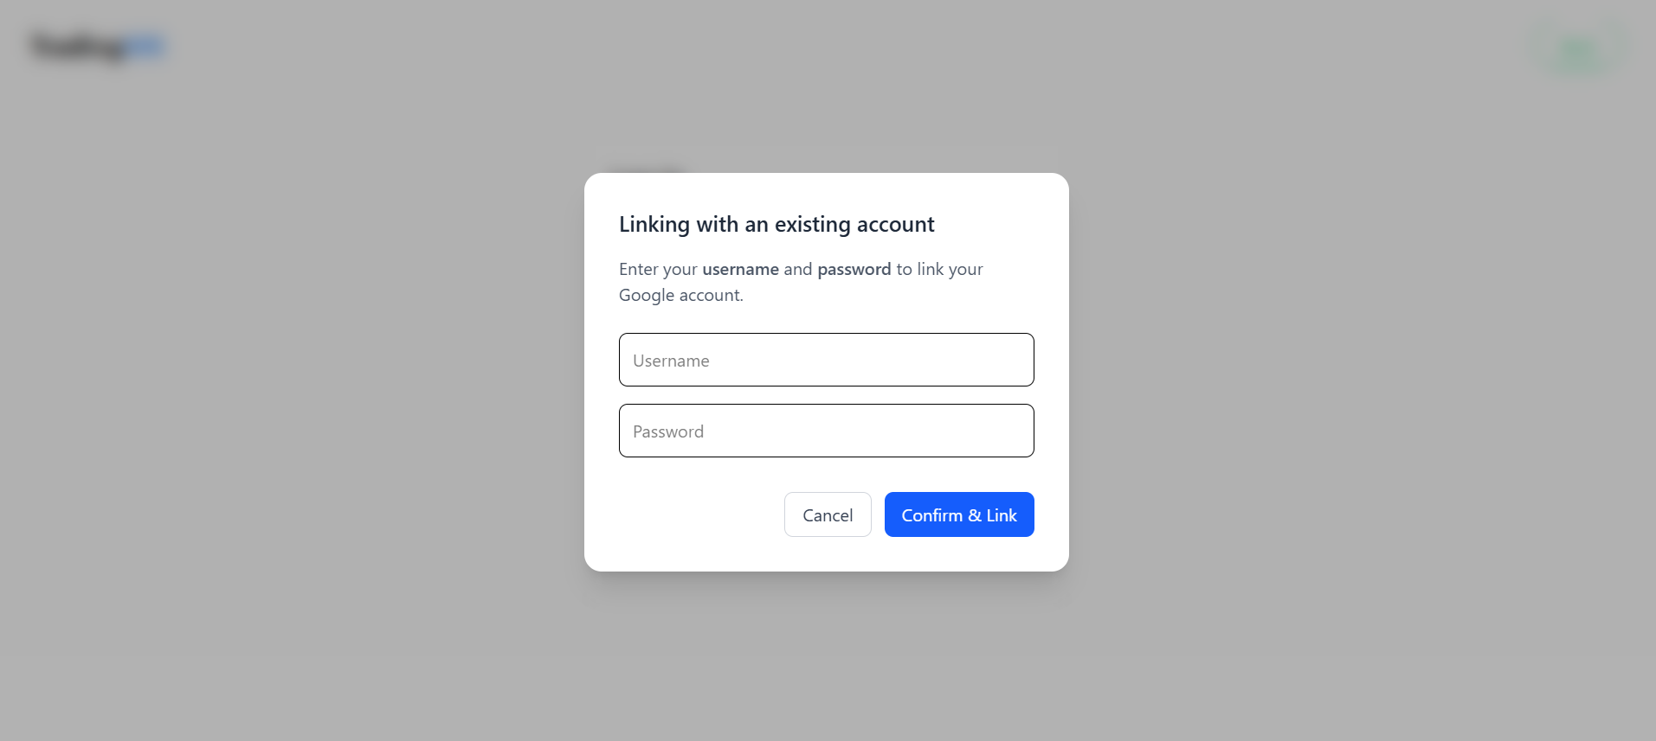Click the blurred logo in the header
This screenshot has width=1656, height=741.
[96, 47]
